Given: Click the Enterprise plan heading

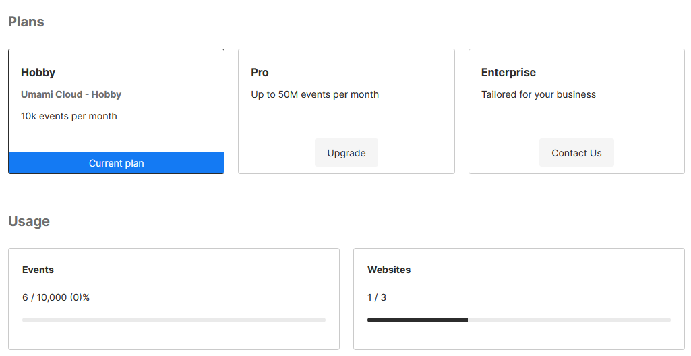Looking at the screenshot, I should (x=508, y=73).
